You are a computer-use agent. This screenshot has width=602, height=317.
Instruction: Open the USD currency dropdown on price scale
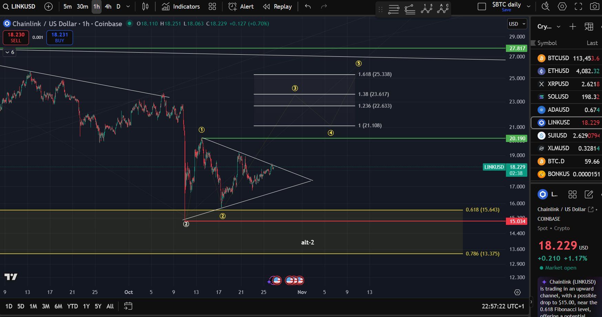517,24
